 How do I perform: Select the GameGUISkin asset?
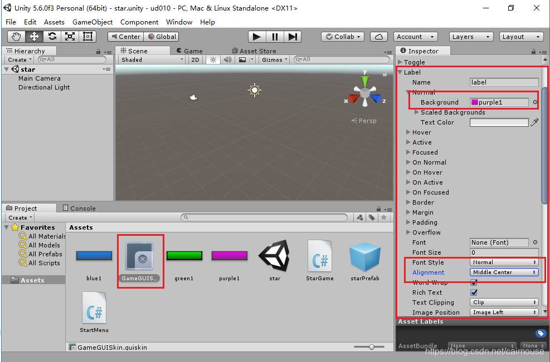(x=140, y=261)
